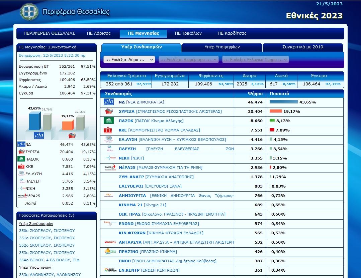
Task: Click the 'ΠΝΟΗ' party name
Action: [x=125, y=261]
